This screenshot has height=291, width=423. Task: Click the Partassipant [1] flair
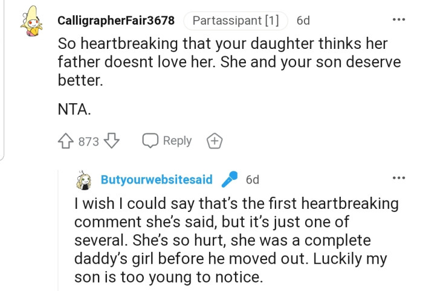tap(235, 21)
